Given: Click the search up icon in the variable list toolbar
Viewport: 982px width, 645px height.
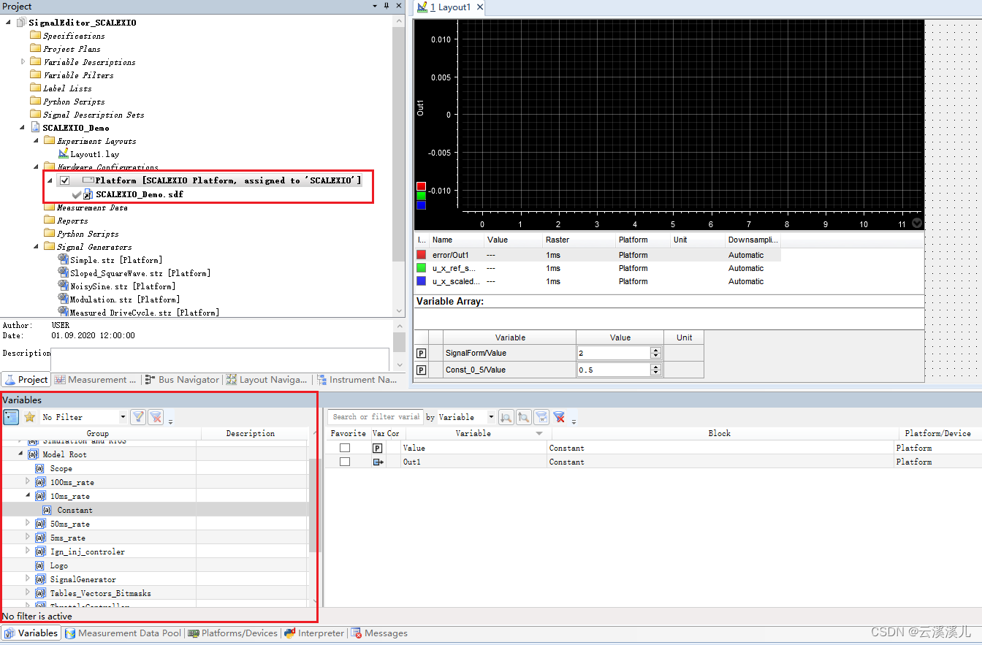Looking at the screenshot, I should click(523, 417).
